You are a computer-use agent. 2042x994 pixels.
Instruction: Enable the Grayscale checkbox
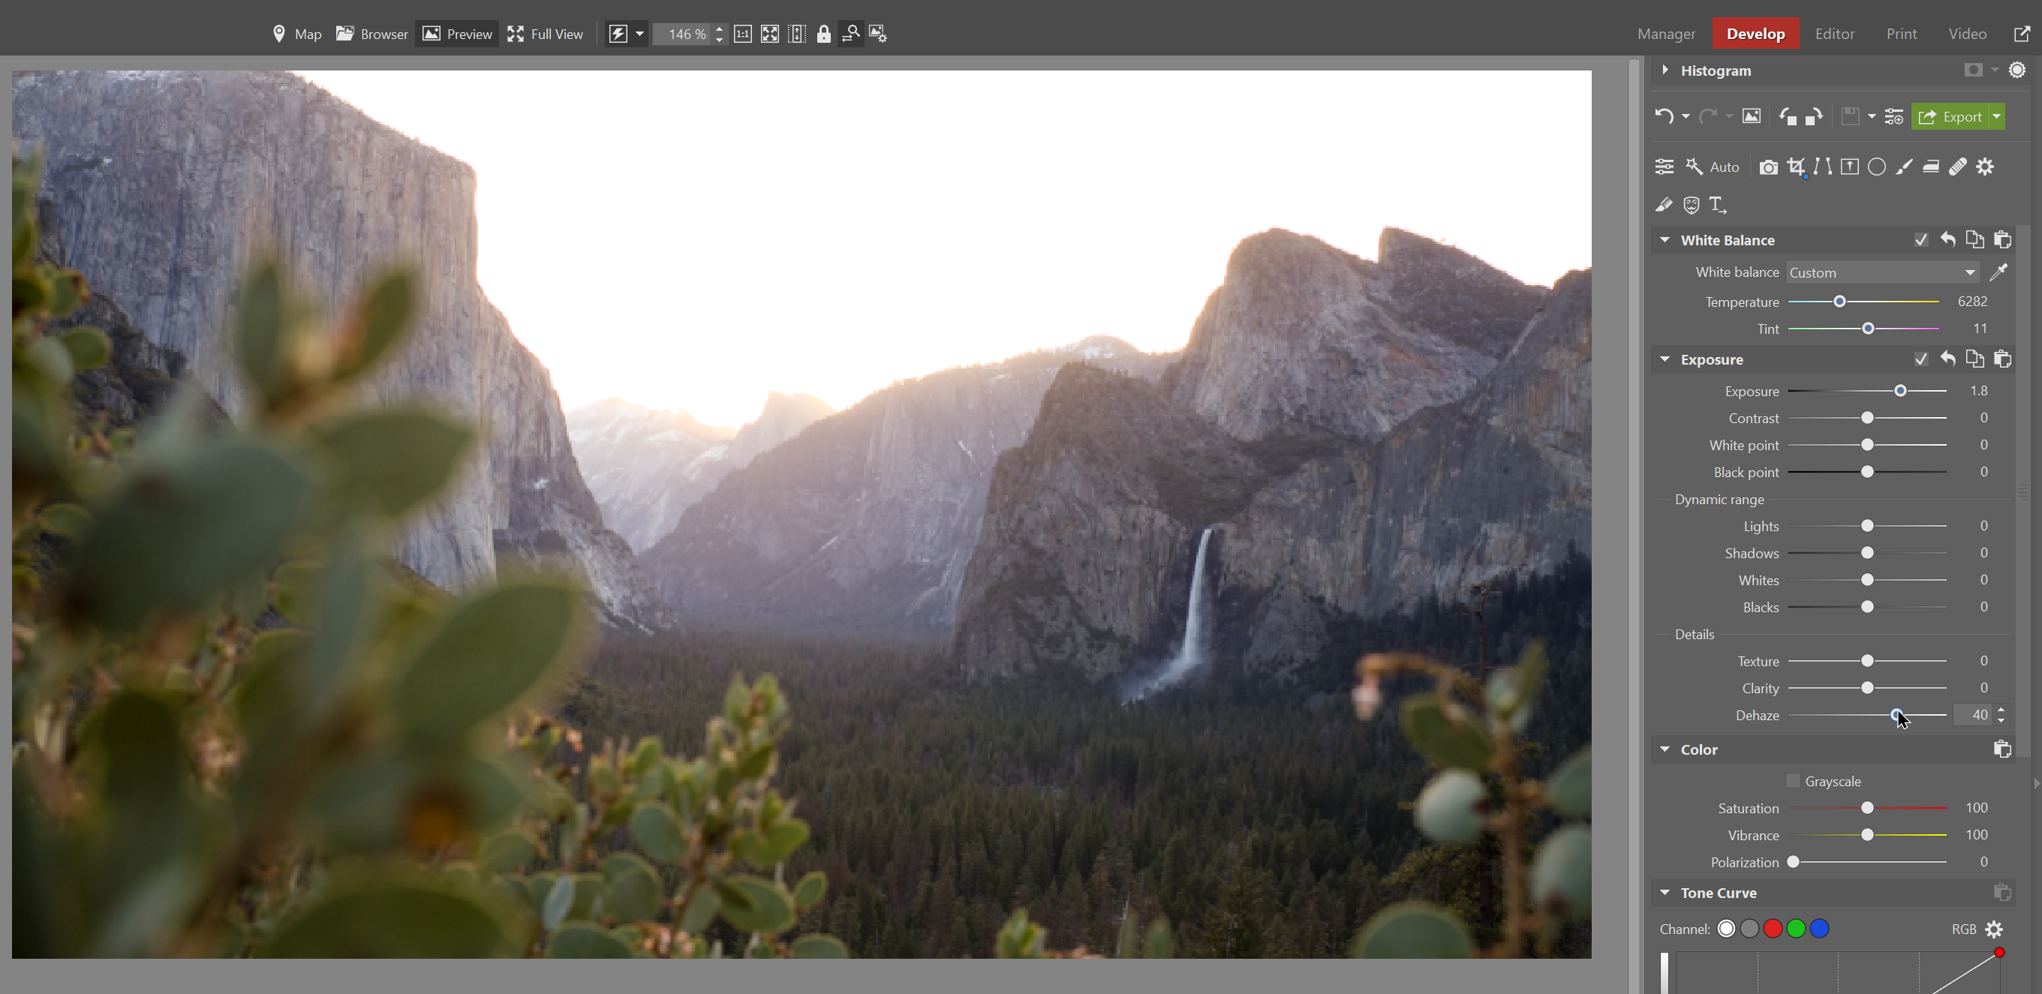pos(1792,781)
